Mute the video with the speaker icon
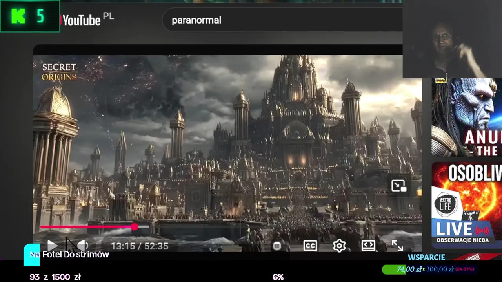 coord(82,246)
